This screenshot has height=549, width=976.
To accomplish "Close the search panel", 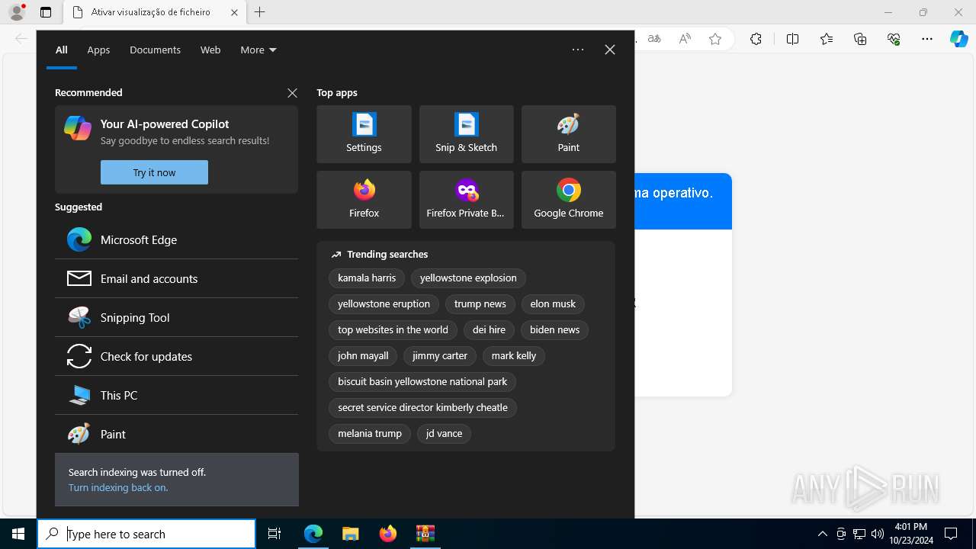I will (x=610, y=50).
